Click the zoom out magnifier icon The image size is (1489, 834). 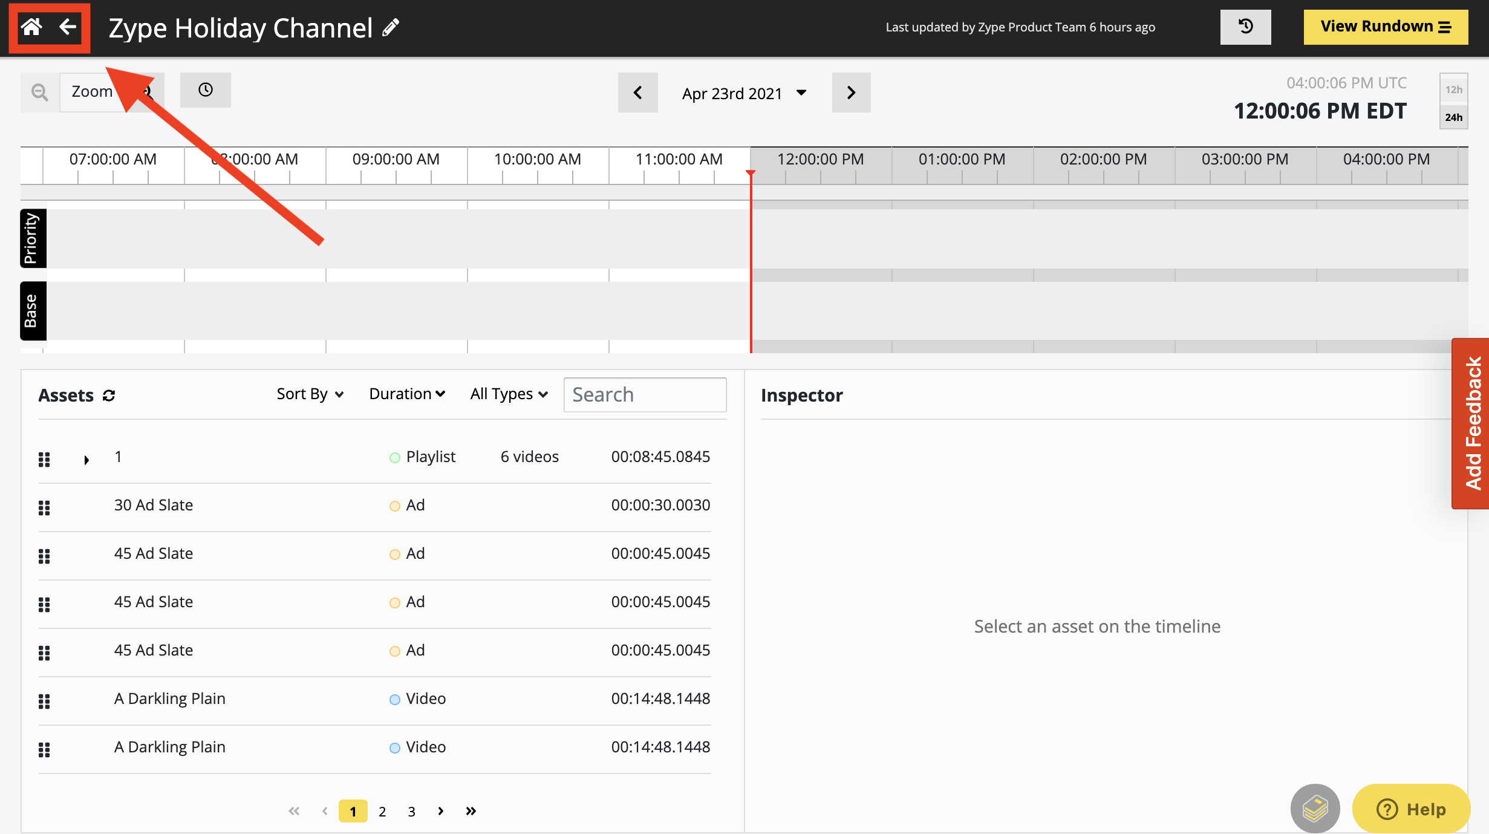tap(40, 92)
